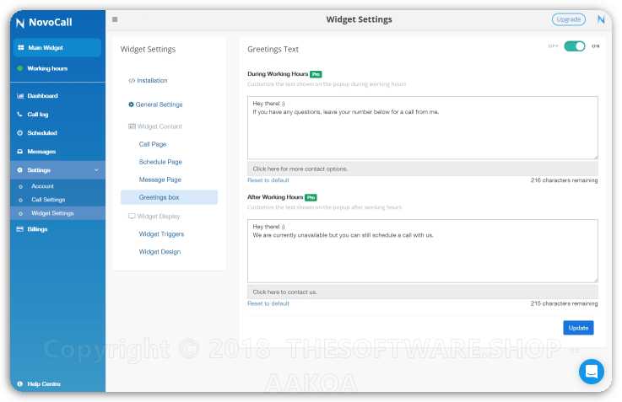Select Greetings box in widget menu

[x=169, y=197]
